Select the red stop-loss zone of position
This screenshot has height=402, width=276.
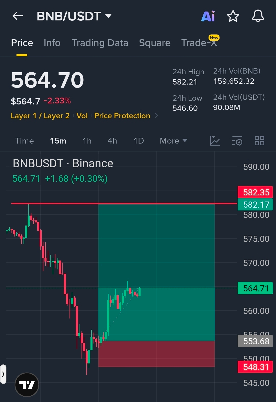pyautogui.click(x=156, y=354)
